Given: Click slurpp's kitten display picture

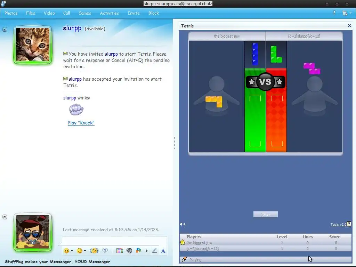Looking at the screenshot, I should click(x=32, y=45).
